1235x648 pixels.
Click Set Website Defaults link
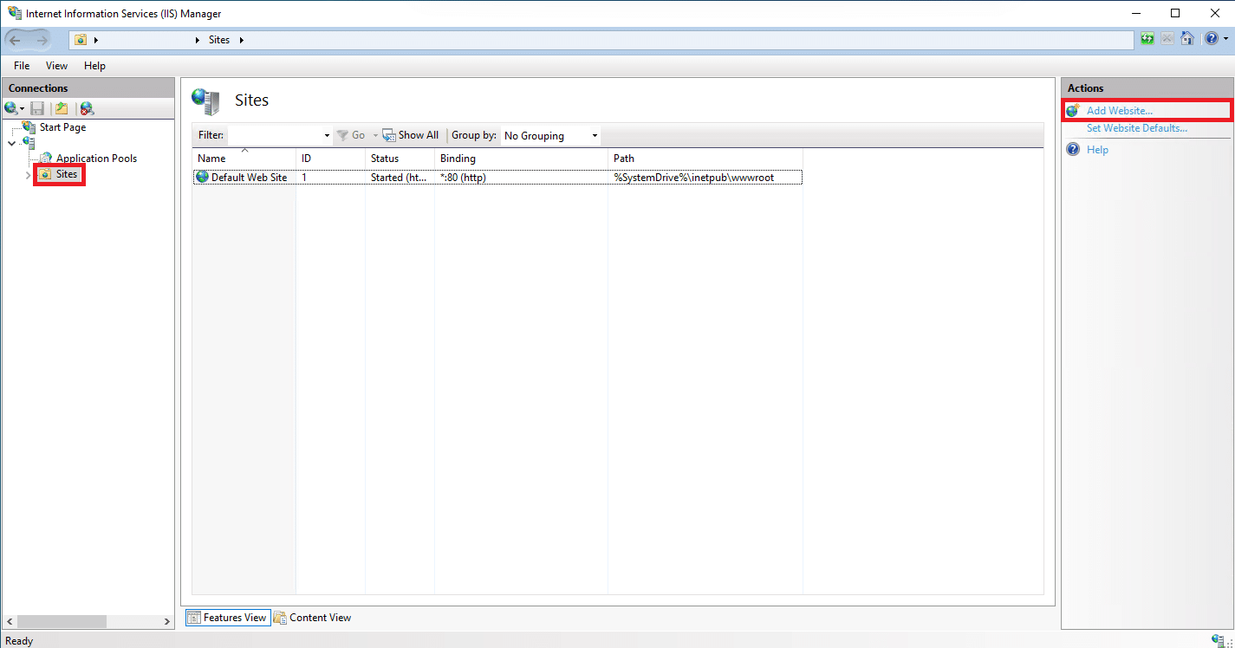click(x=1137, y=128)
